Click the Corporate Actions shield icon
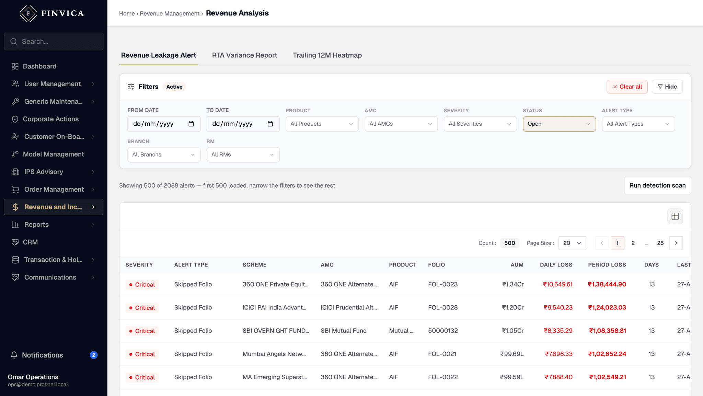The width and height of the screenshot is (703, 396). pos(15,119)
